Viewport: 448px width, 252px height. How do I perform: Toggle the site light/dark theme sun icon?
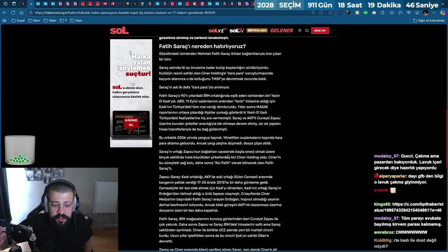[x=300, y=30]
